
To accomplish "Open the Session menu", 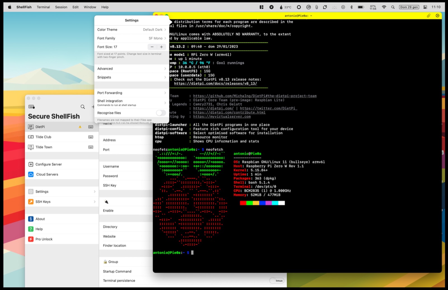I will (x=61, y=7).
